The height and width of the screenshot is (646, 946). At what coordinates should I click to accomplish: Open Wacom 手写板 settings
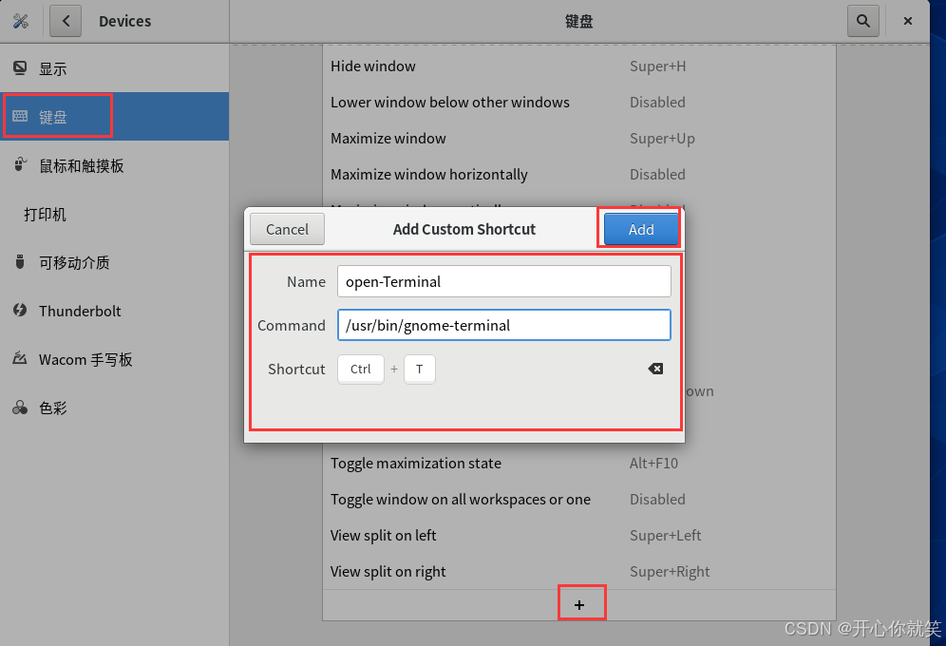point(115,359)
